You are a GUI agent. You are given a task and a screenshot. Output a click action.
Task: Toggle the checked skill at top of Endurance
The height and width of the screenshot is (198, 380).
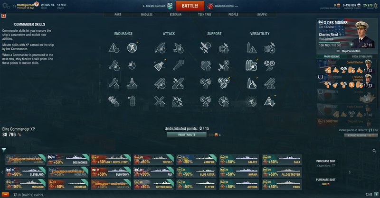pos(132,48)
